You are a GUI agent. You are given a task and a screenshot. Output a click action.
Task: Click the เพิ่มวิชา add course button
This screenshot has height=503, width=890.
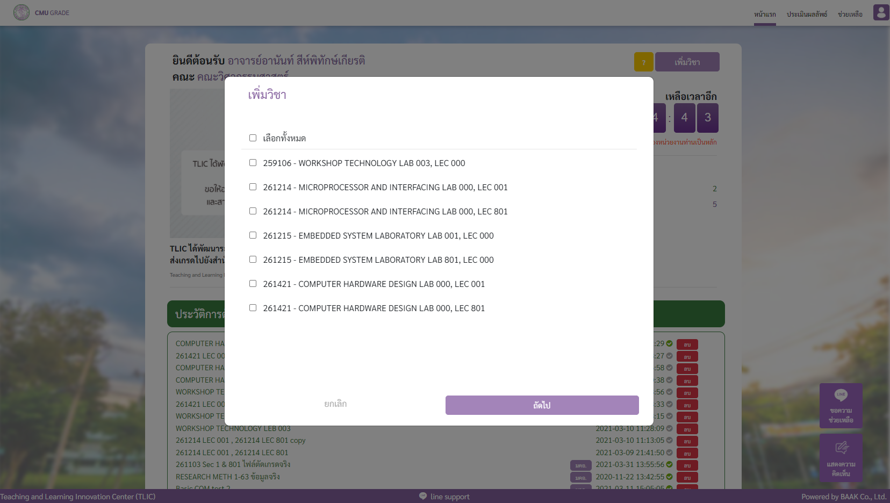(687, 62)
